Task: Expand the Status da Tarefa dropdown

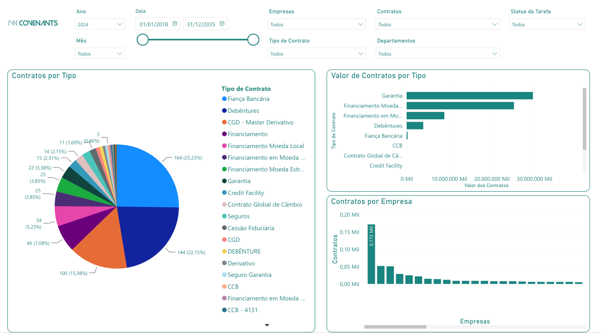Action: coord(547,24)
